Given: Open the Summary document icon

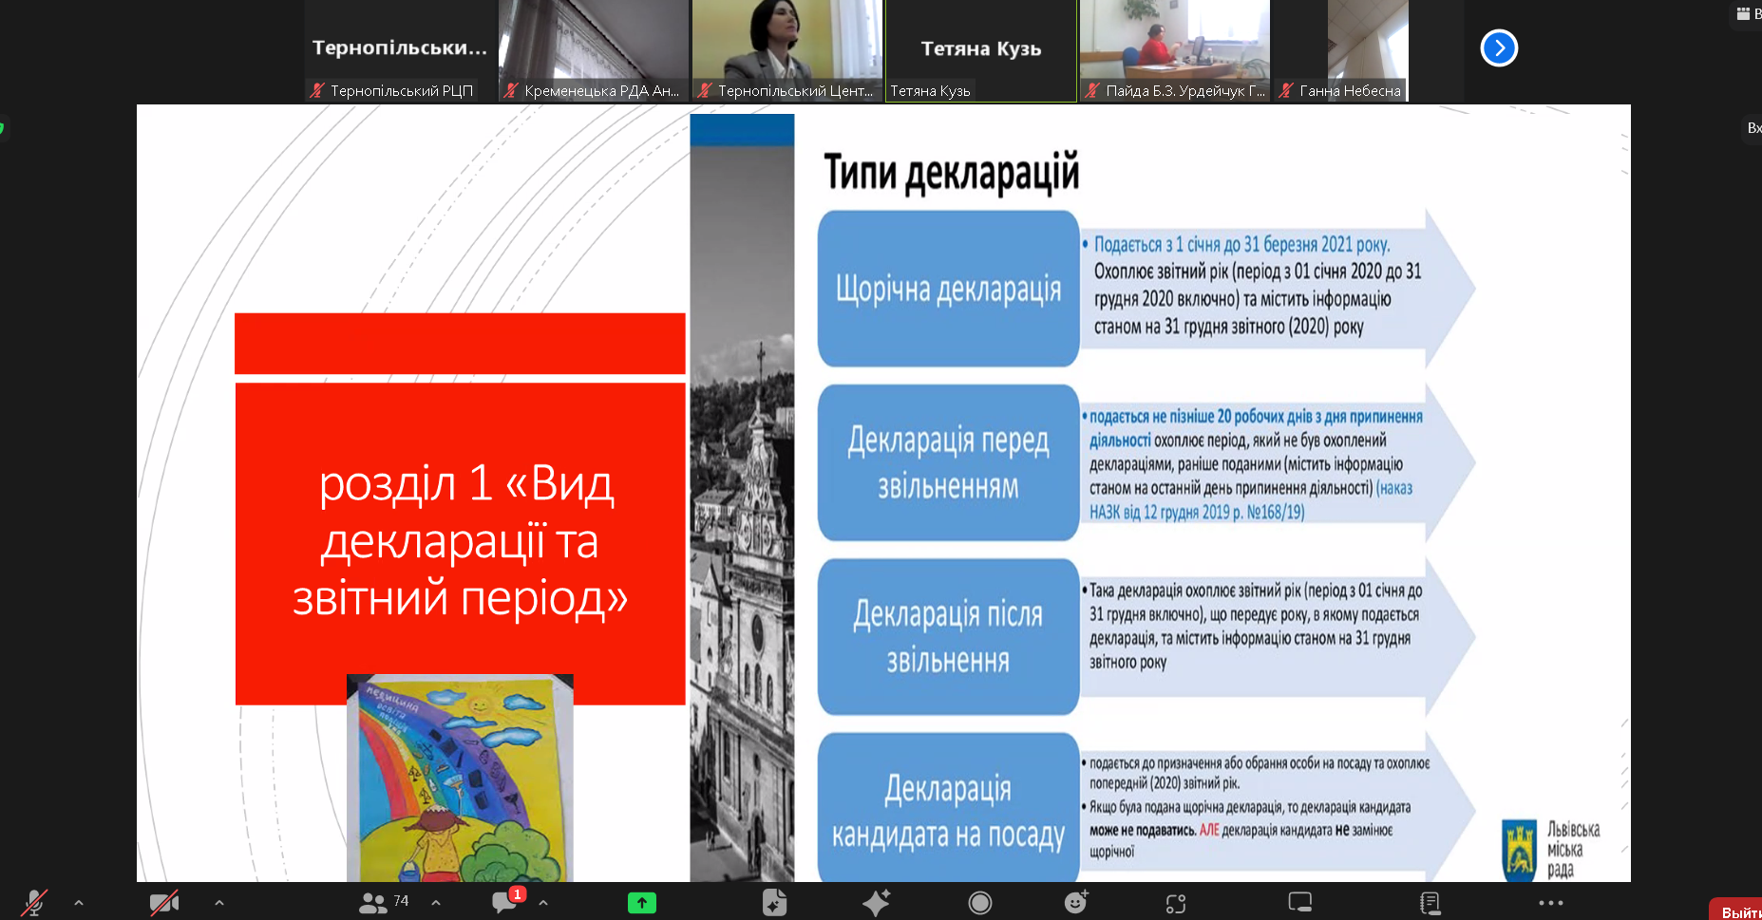Looking at the screenshot, I should [774, 903].
